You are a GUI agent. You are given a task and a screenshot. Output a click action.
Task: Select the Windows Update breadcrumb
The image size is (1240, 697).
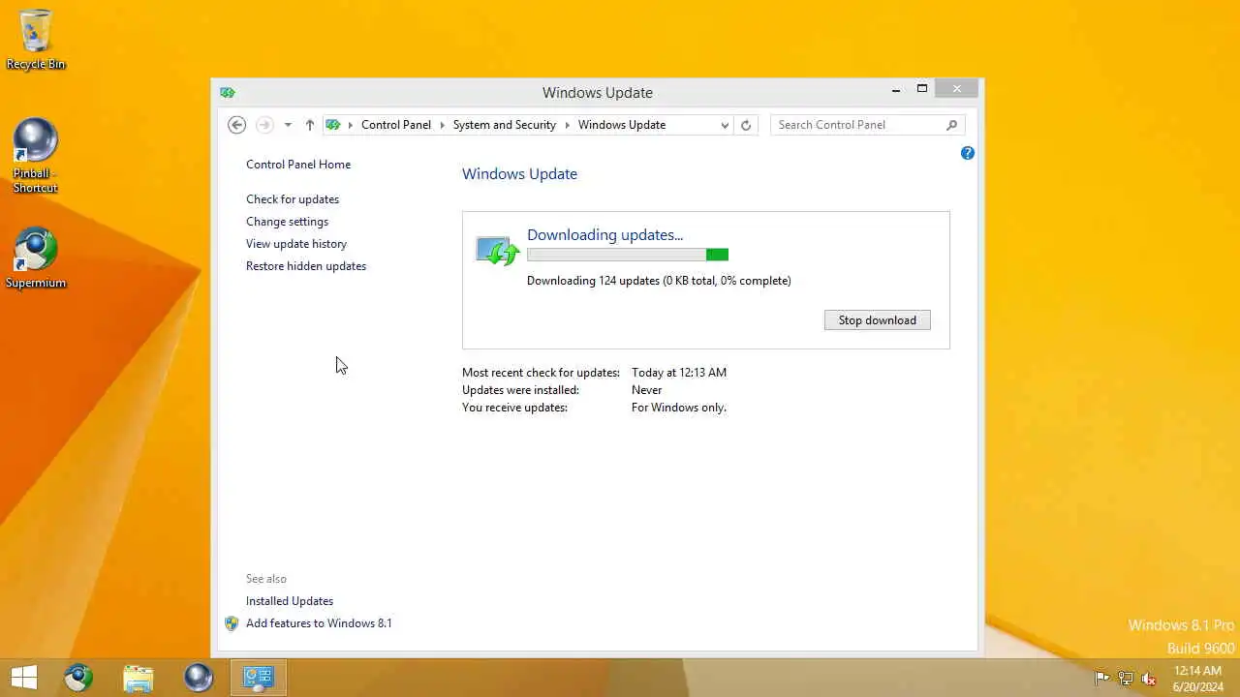tap(622, 125)
